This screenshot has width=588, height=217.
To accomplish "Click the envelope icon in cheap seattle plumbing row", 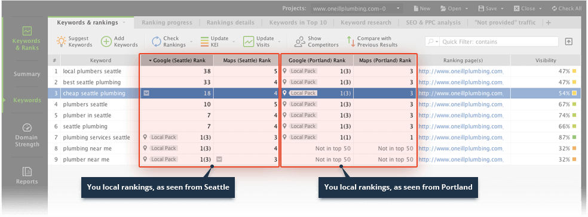I will (146, 93).
